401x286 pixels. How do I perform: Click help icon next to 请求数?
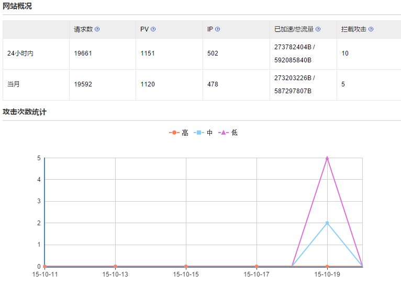pos(97,29)
